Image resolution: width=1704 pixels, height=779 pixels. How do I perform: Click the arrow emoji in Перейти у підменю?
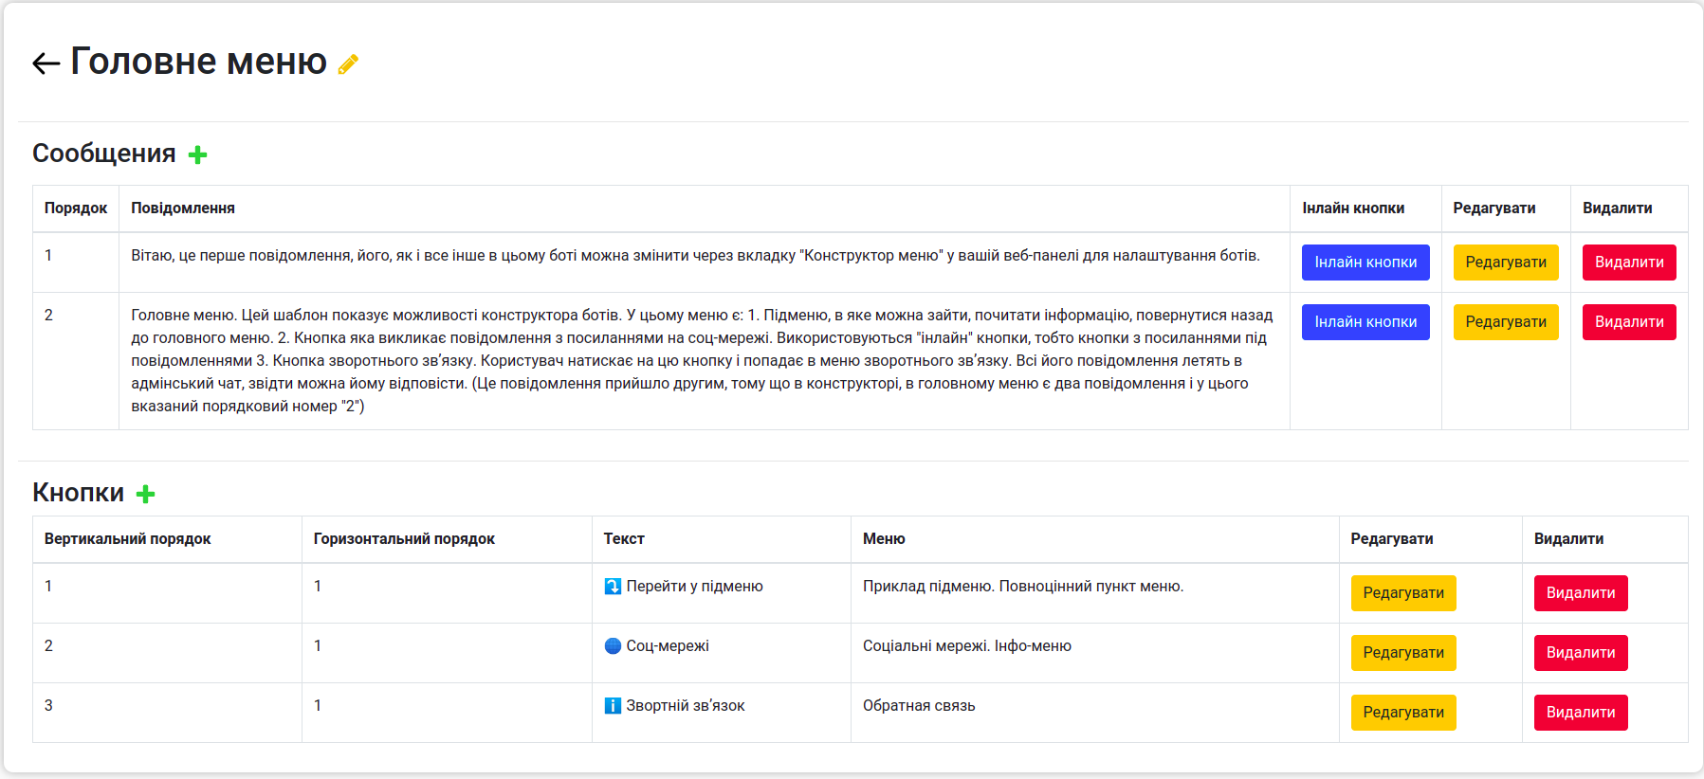point(613,587)
